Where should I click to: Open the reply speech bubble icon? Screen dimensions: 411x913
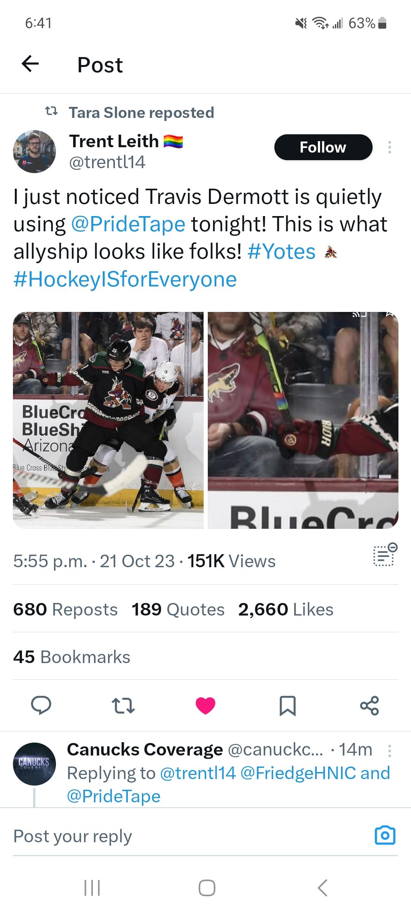pos(41,706)
